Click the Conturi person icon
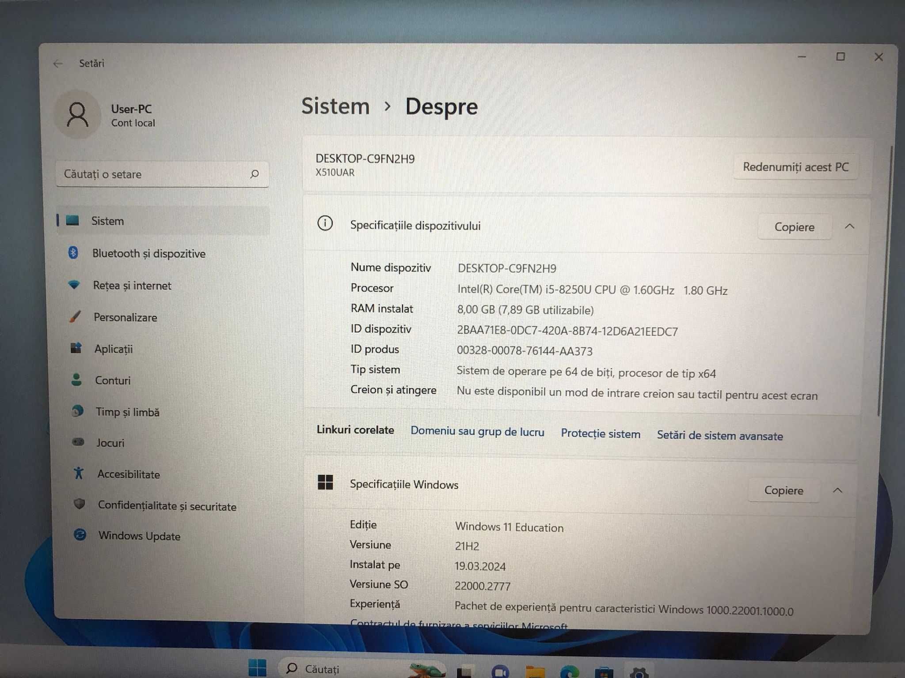Image resolution: width=905 pixels, height=678 pixels. coord(76,380)
